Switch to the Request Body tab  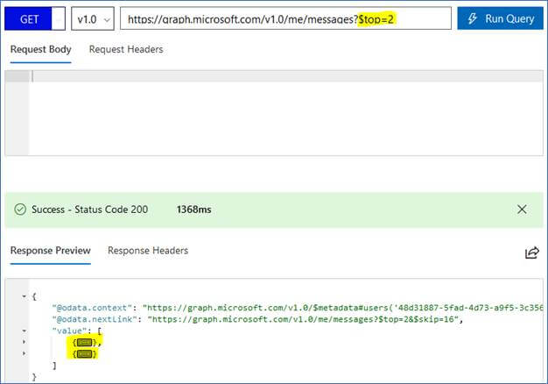(41, 50)
